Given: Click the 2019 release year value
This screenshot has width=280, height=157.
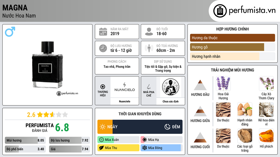Looking at the screenshot, I should (115, 34).
